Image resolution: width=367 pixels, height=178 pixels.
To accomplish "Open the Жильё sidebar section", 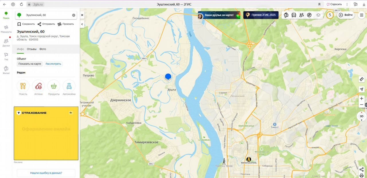I will [x=6, y=70].
